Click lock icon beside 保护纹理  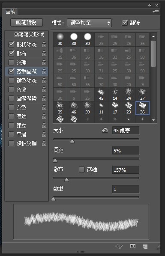tap(44, 143)
